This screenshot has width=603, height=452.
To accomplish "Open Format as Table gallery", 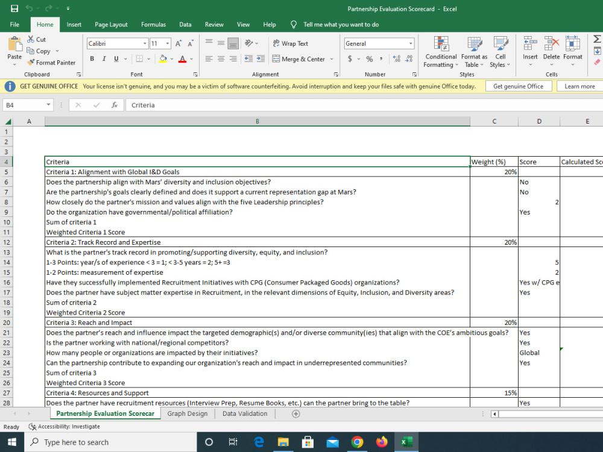I will [474, 52].
